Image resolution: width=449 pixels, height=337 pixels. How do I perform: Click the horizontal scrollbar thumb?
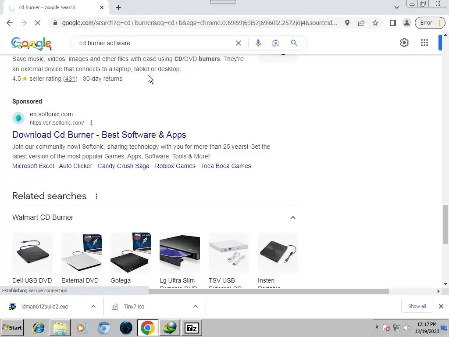point(269,291)
